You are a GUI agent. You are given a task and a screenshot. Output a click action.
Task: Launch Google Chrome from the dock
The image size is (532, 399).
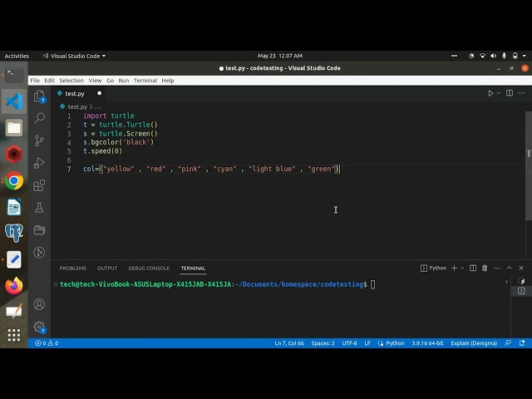(14, 180)
